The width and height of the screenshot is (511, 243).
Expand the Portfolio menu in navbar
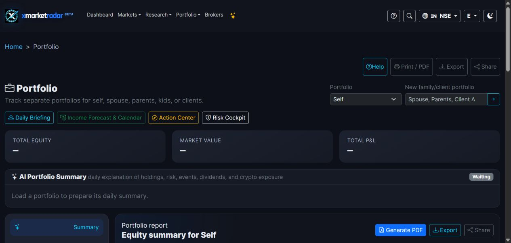coord(188,15)
